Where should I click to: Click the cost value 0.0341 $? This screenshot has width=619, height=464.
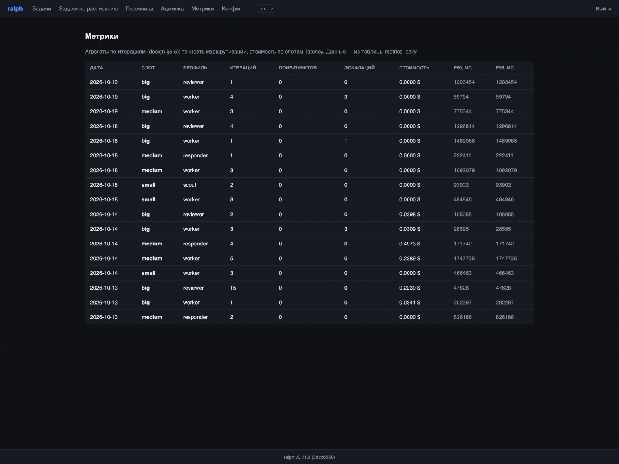tap(409, 303)
